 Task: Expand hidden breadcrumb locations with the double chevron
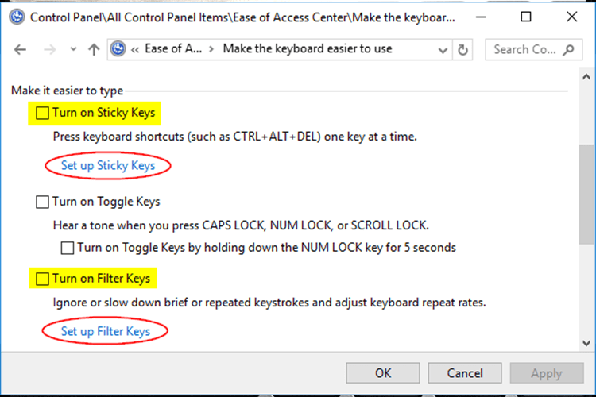[x=135, y=49]
